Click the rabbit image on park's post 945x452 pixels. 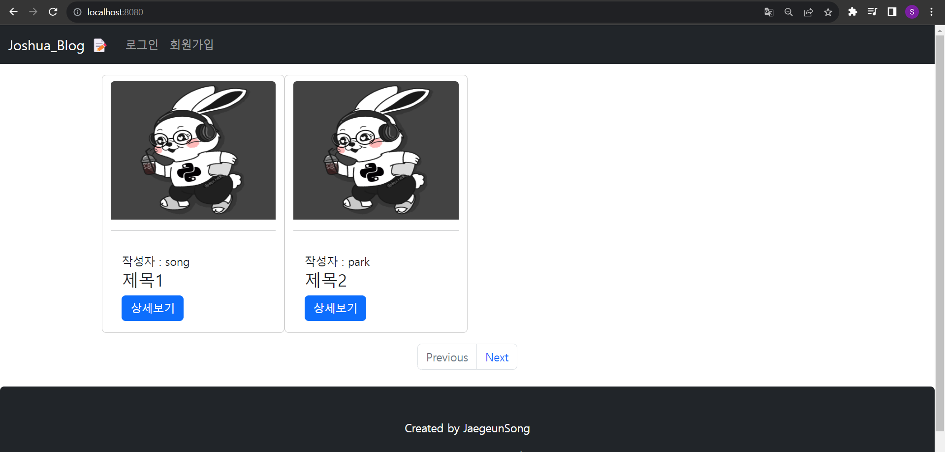tap(376, 150)
